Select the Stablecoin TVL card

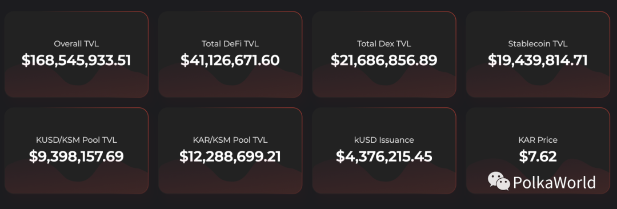pyautogui.click(x=538, y=54)
